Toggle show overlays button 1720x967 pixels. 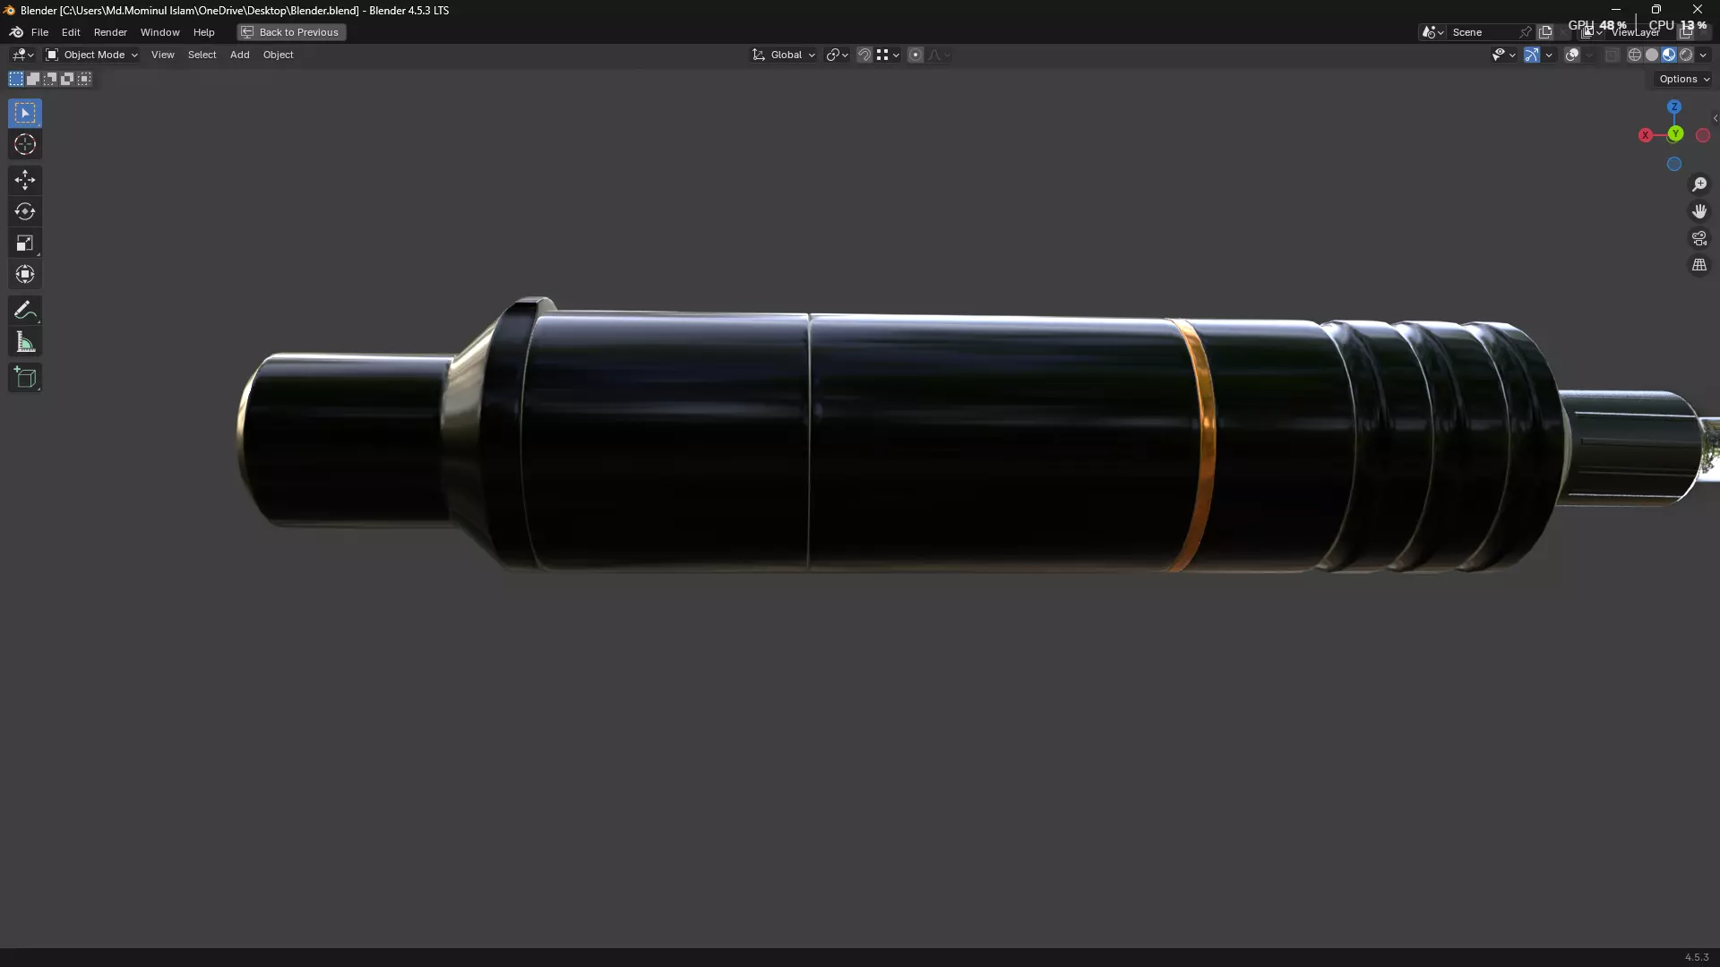tap(1572, 55)
